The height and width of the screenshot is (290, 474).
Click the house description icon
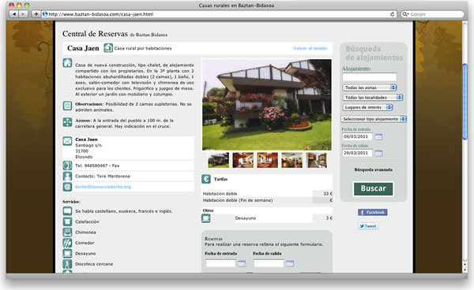coord(67,63)
